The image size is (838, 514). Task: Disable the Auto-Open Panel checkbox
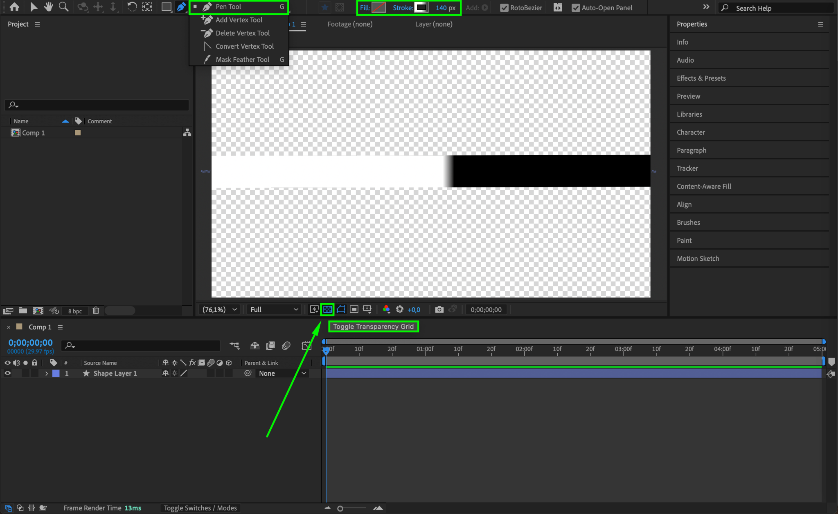(576, 8)
